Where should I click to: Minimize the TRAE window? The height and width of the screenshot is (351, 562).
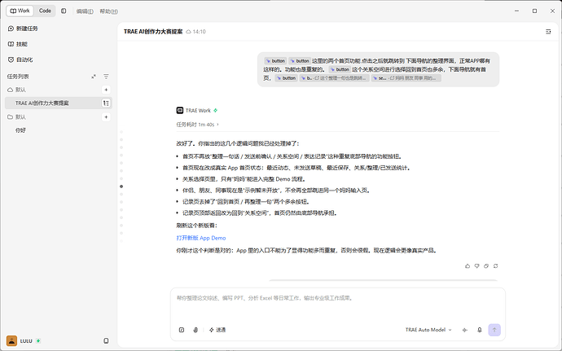(x=516, y=11)
